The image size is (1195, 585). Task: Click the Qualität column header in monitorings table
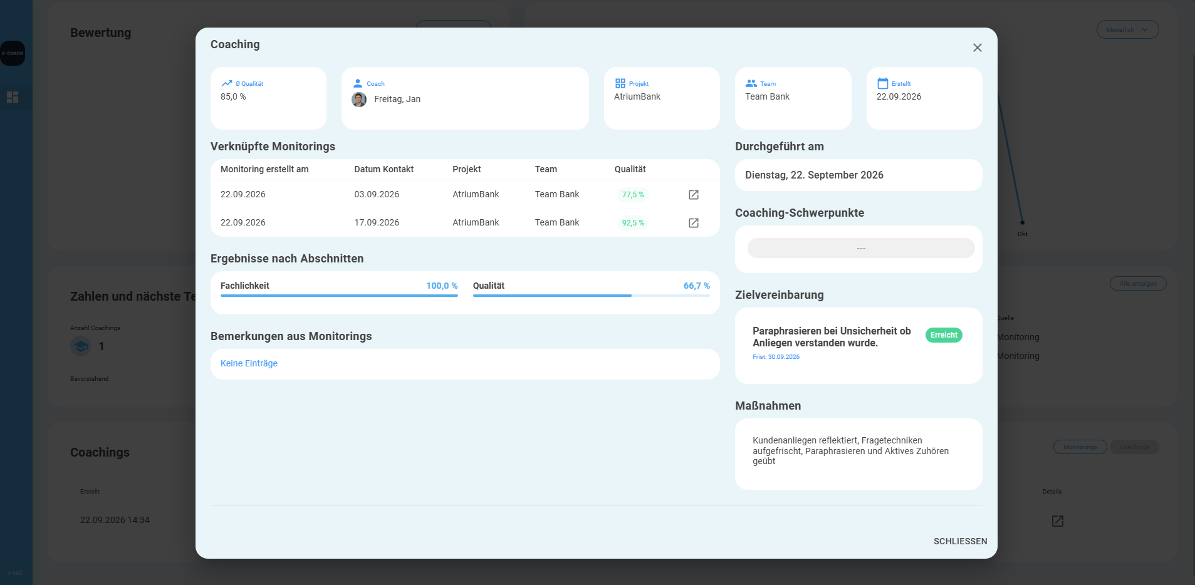[630, 169]
